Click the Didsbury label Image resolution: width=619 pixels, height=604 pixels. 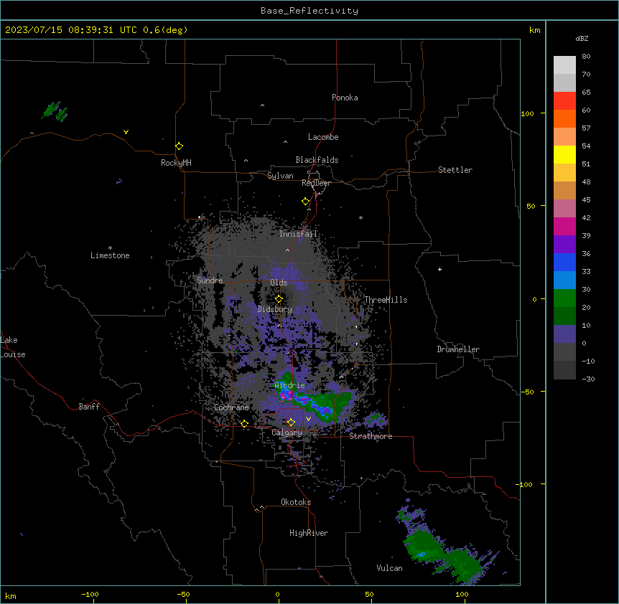pyautogui.click(x=274, y=309)
